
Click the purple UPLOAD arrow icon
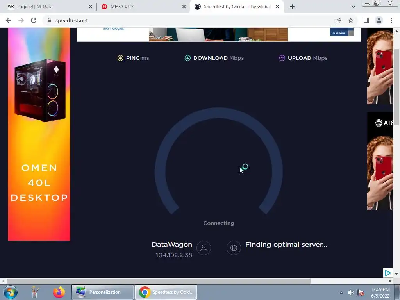282,58
